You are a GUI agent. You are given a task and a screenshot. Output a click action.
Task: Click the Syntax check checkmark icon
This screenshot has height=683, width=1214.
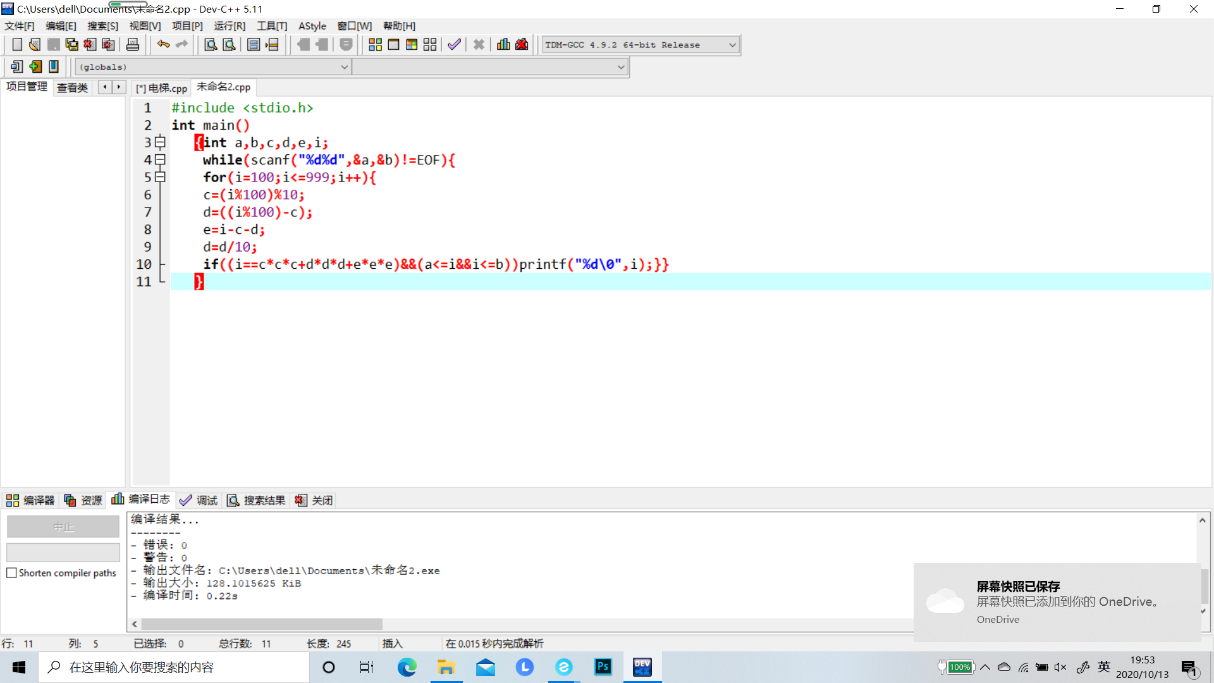click(x=454, y=44)
